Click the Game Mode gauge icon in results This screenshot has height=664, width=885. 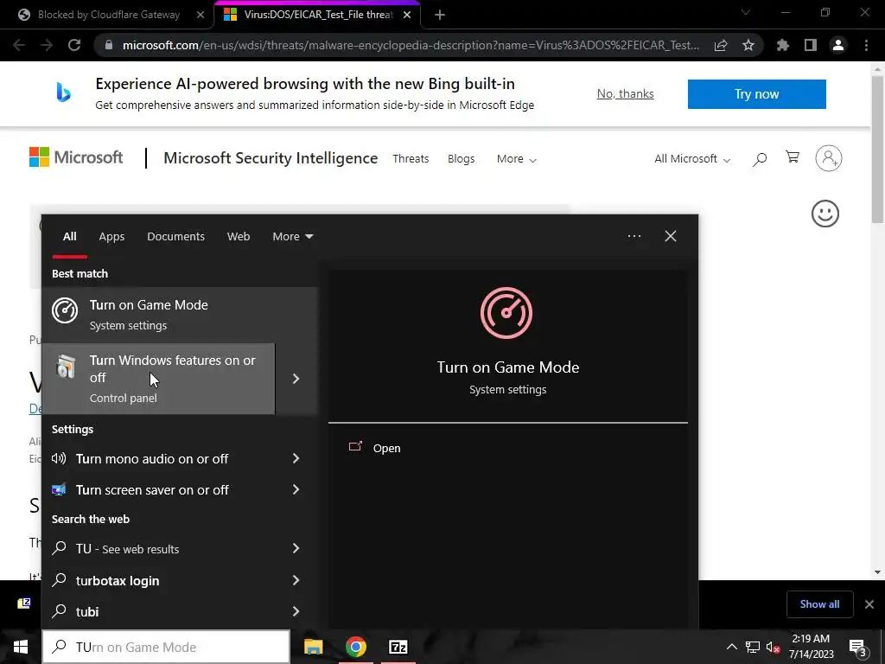click(65, 310)
